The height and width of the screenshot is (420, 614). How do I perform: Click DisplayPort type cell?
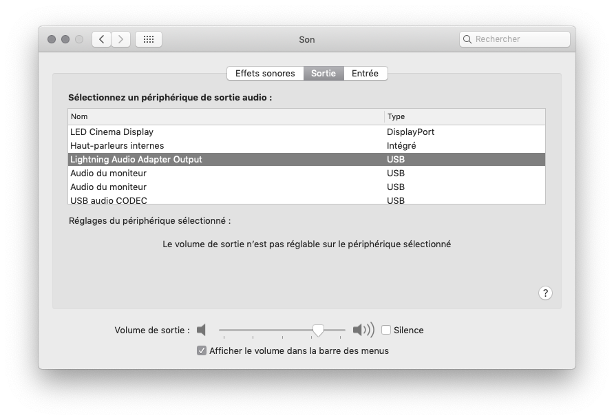pyautogui.click(x=410, y=132)
